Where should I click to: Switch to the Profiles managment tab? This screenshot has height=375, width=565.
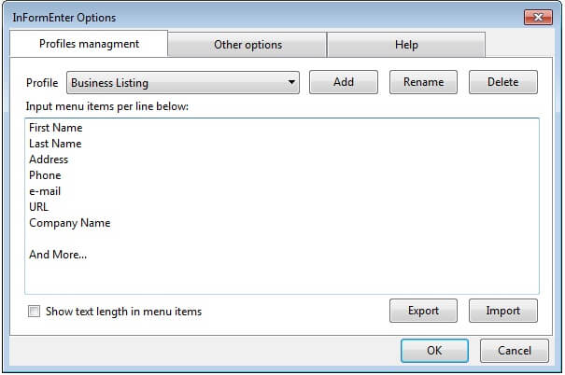coord(89,44)
